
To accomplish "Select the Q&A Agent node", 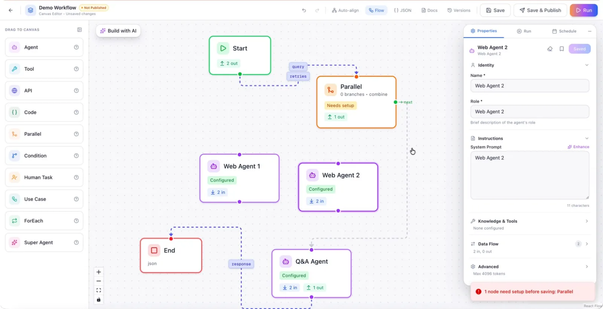I will pos(311,274).
